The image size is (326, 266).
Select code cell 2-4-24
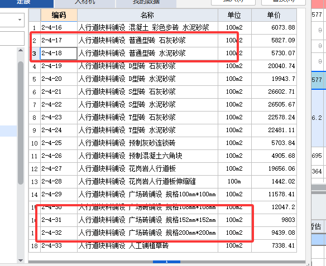click(59, 130)
